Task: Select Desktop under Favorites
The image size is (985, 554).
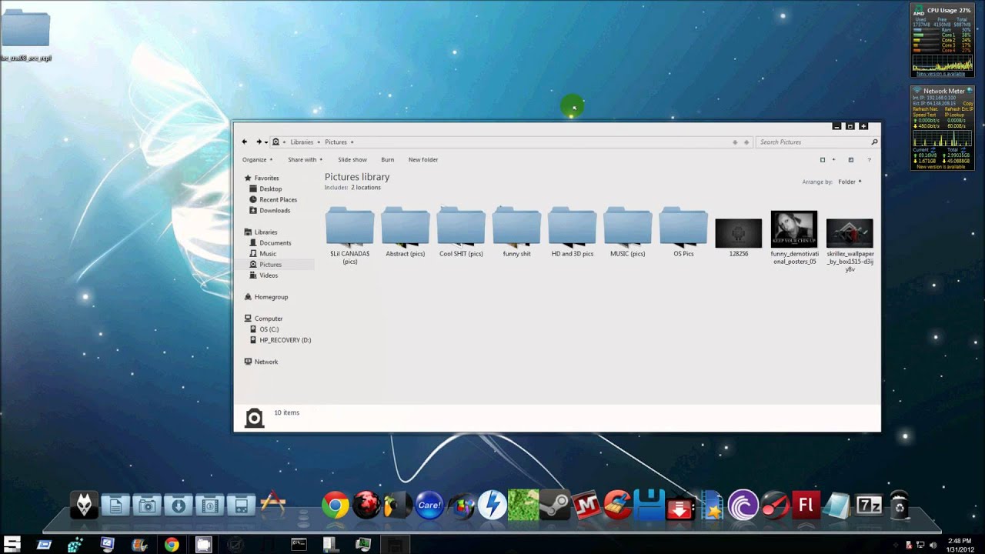Action: click(271, 189)
